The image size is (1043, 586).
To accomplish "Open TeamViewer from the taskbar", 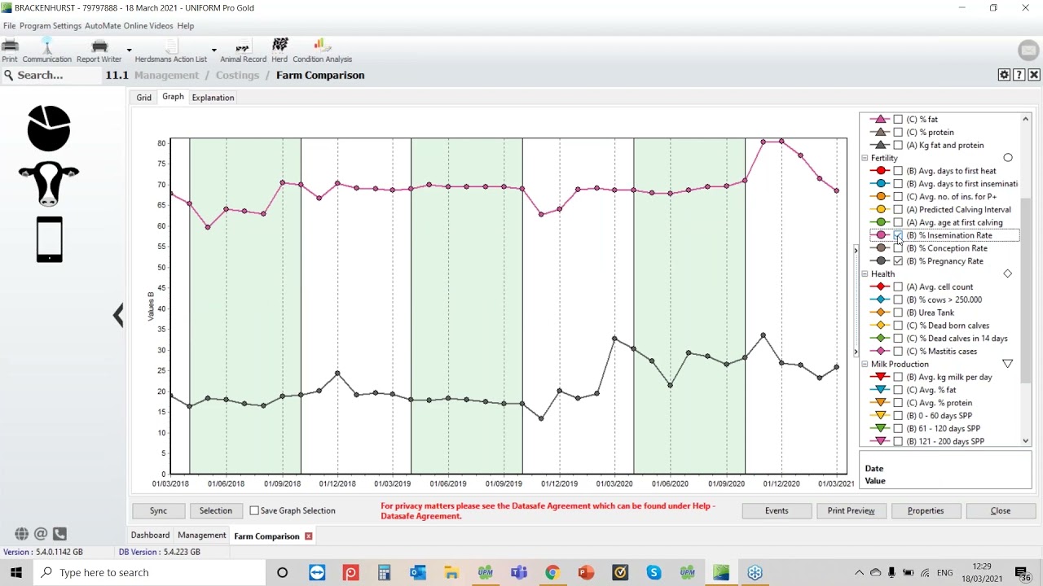I will [317, 573].
